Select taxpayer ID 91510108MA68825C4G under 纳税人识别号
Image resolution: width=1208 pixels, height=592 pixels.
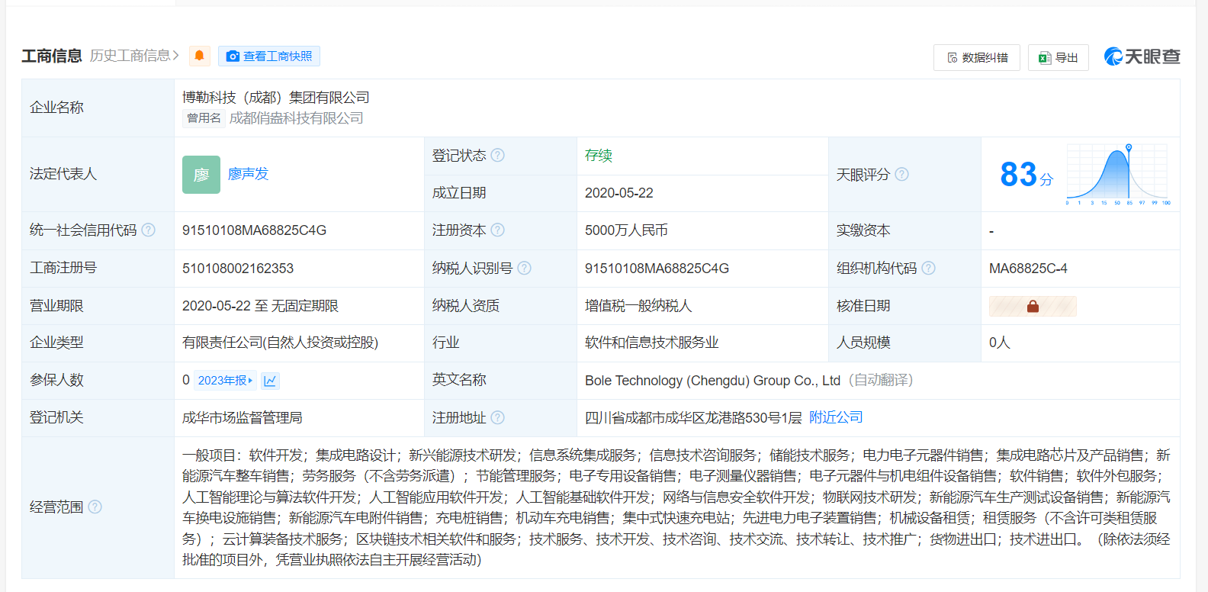[x=657, y=269]
